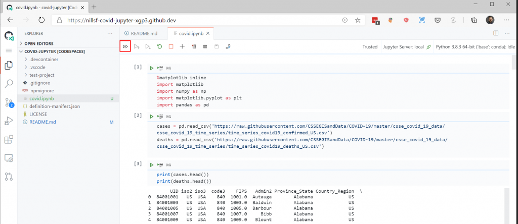Viewport: 518px width, 224px height.
Task: Switch to the README.md tab
Action: click(141, 33)
